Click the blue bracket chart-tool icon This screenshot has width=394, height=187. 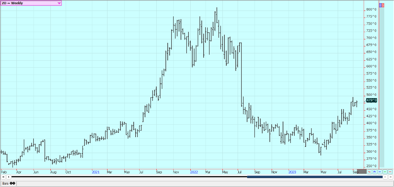374,172
